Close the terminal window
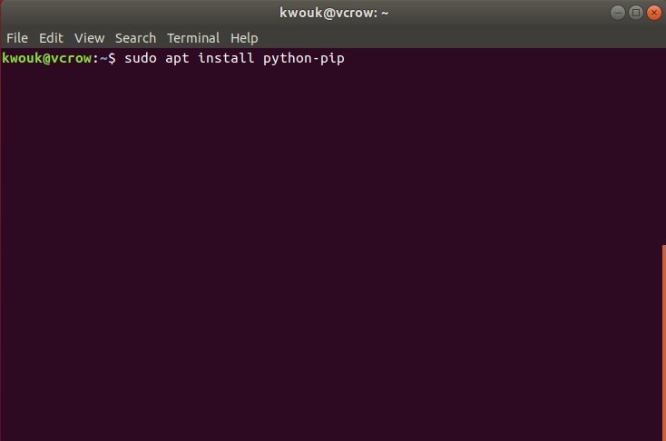666x441 pixels. coord(652,13)
